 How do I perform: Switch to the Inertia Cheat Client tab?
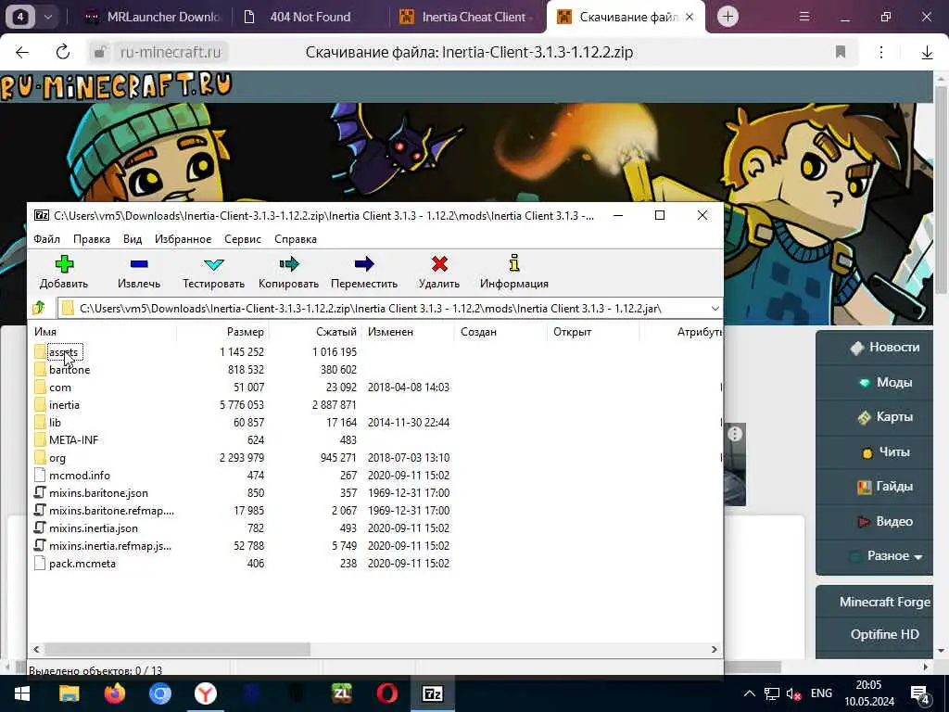467,17
